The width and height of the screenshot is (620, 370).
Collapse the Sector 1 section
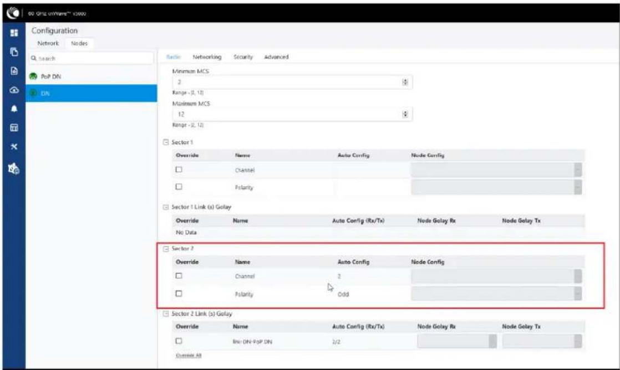[166, 142]
